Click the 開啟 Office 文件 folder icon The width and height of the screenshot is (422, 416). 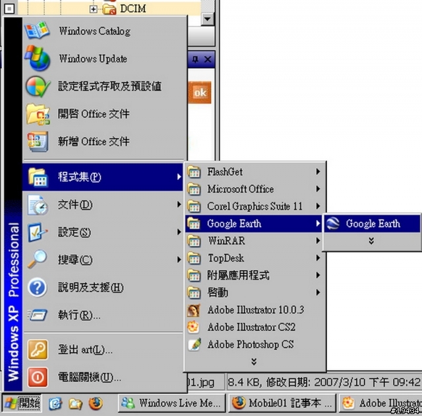38,114
